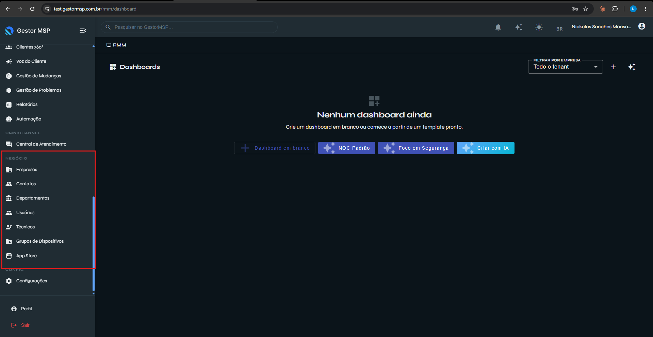Viewport: 653px width, 337px height.
Task: Open the AI sparkle assistant in top bar
Action: pos(519,27)
